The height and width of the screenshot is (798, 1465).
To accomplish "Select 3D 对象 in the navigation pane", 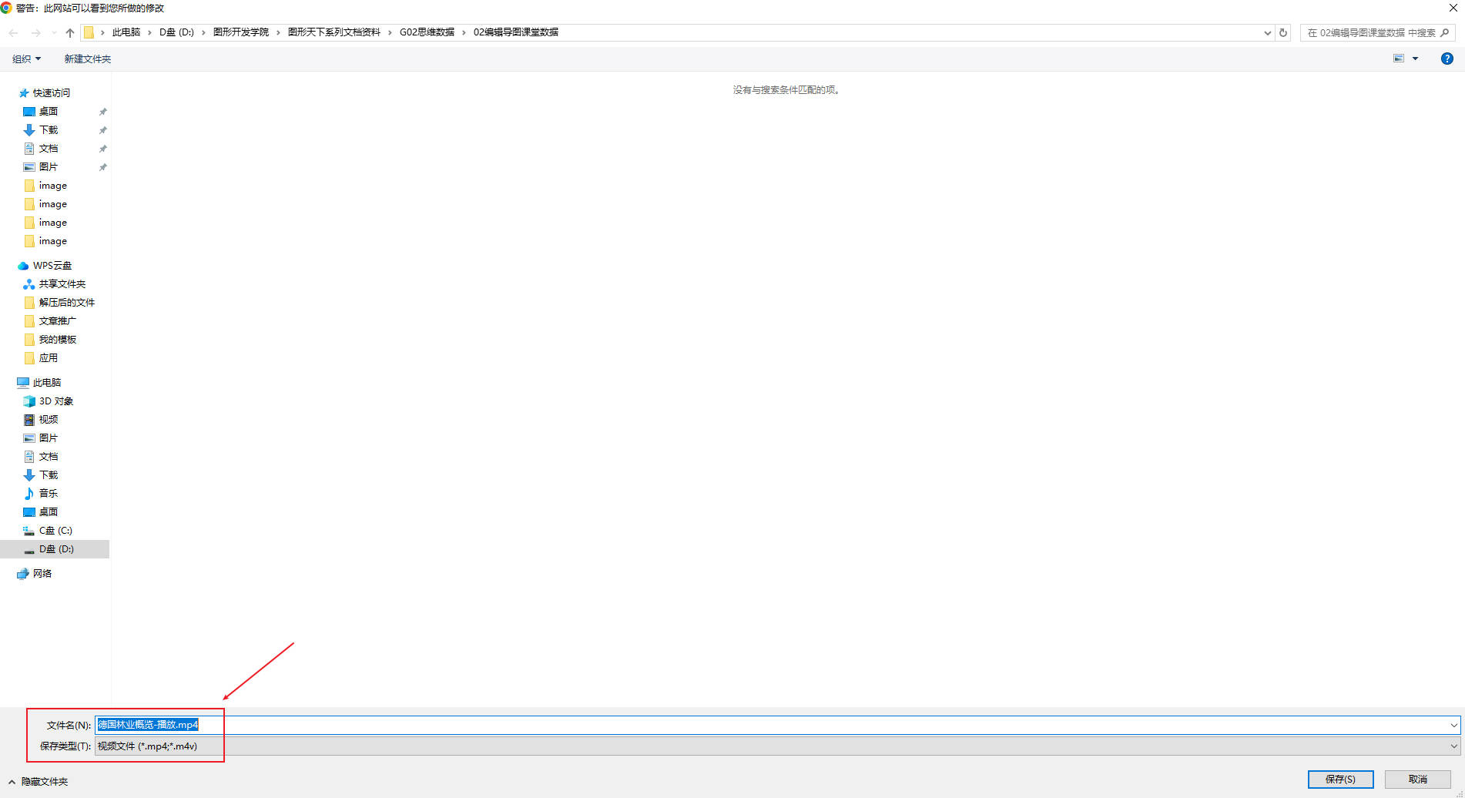I will 55,401.
